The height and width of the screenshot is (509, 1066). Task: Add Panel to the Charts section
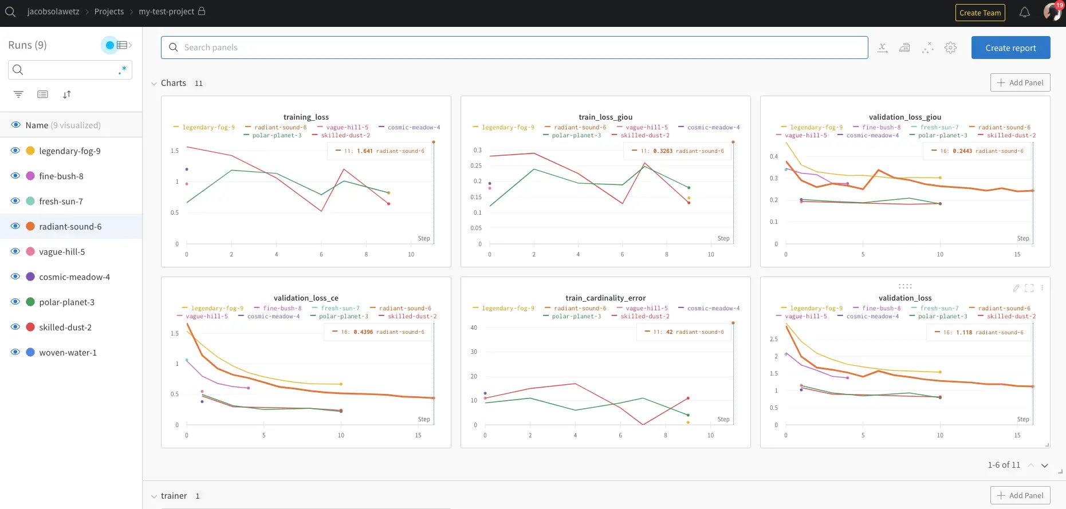(1020, 82)
